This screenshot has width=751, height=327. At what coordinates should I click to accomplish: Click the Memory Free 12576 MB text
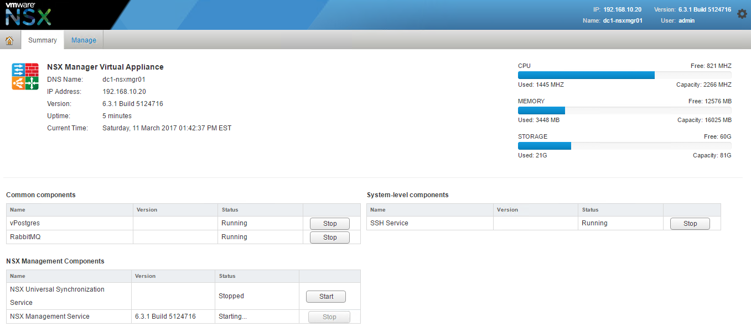pyautogui.click(x=710, y=101)
